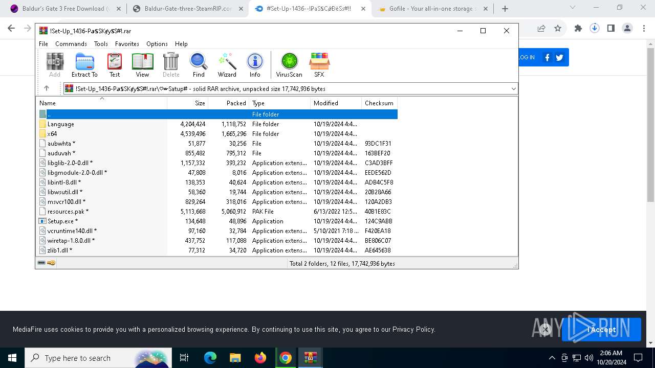Open the Find tool

[x=199, y=65]
